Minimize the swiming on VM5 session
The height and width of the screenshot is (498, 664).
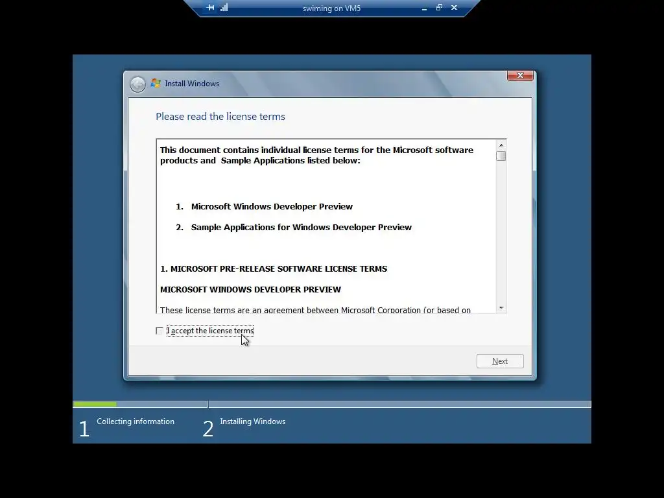(424, 8)
